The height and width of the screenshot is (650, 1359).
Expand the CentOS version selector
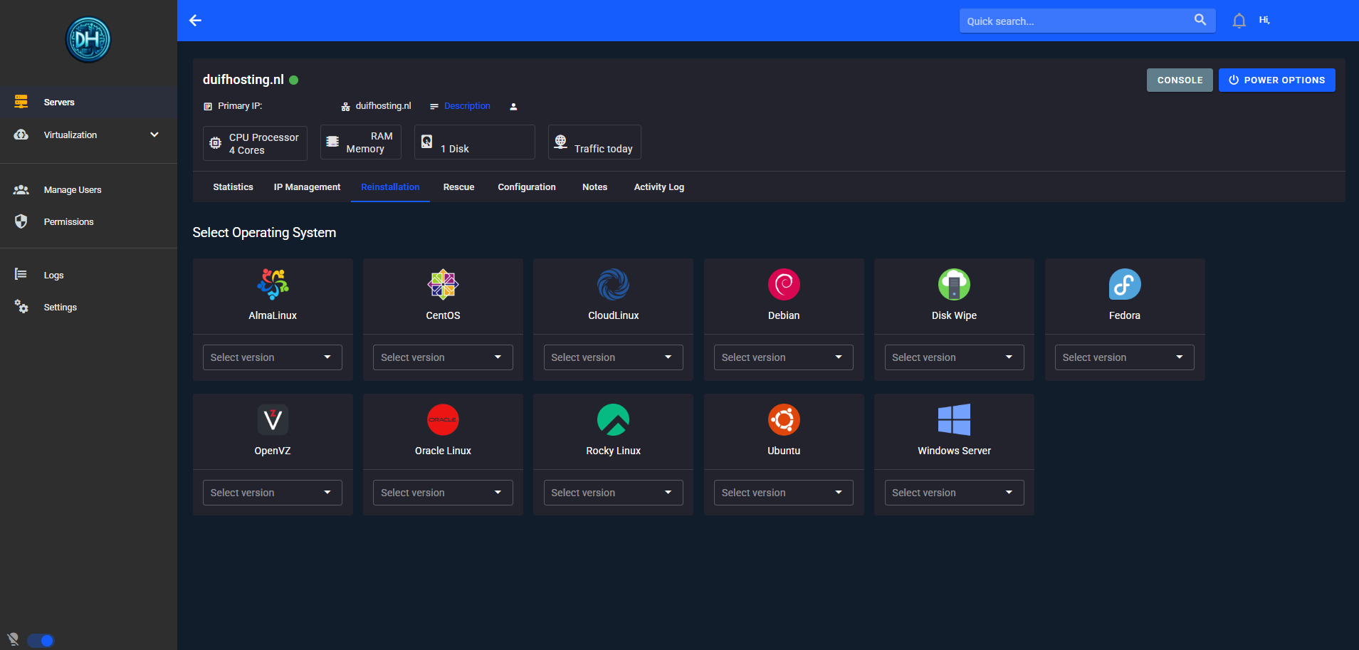tap(442, 357)
